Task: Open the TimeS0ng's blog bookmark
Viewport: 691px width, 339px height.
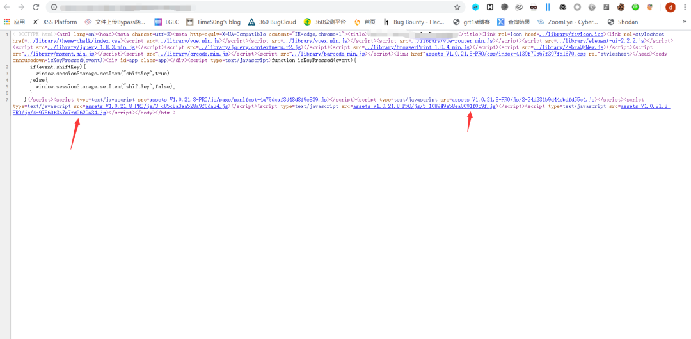Action: (213, 22)
